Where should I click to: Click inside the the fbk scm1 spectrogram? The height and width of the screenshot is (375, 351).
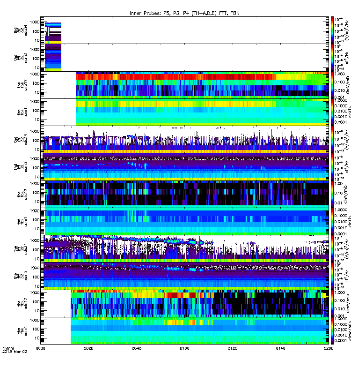(200, 331)
